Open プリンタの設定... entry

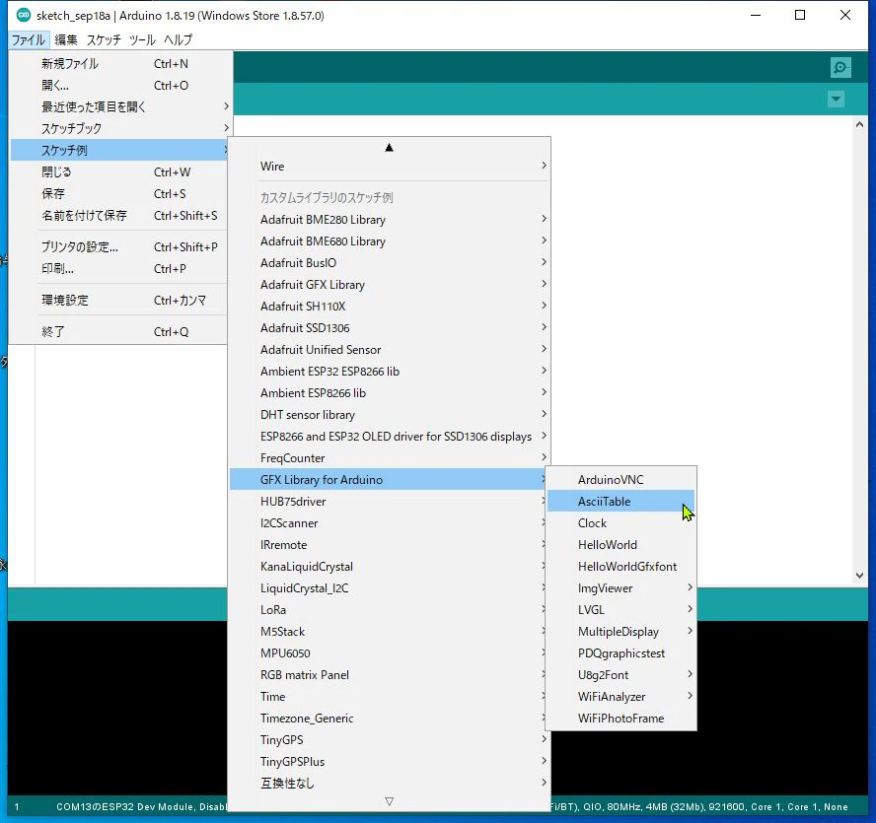tap(118, 246)
